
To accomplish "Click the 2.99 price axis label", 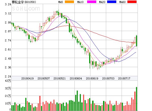I will pos(8,22).
